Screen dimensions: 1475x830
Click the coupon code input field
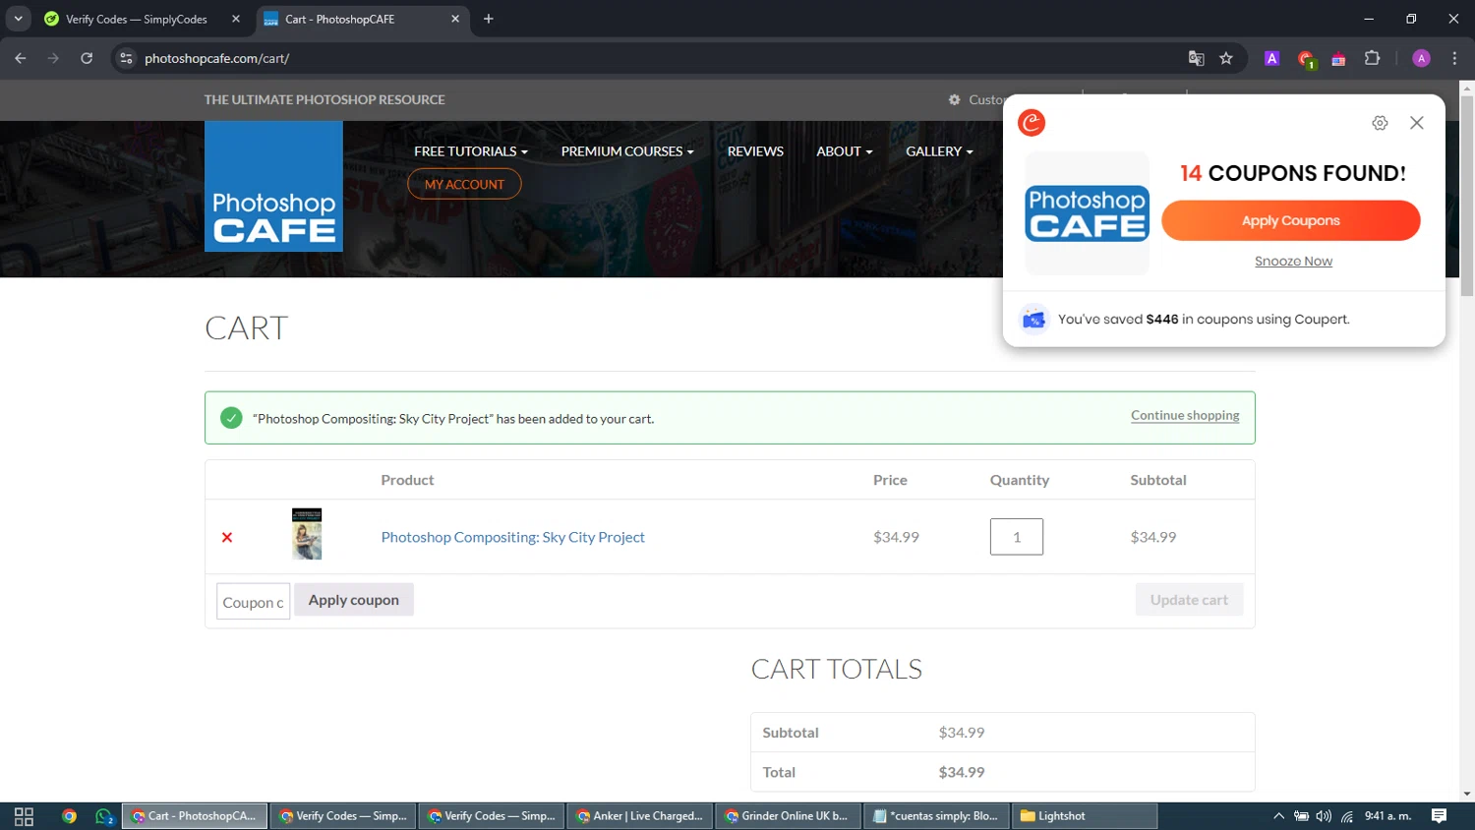tap(253, 602)
